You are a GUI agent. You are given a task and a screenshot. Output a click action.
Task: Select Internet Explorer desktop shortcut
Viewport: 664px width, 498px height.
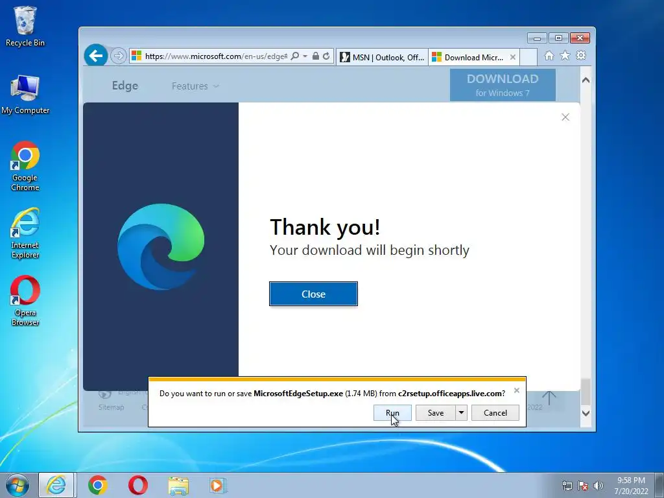click(25, 233)
